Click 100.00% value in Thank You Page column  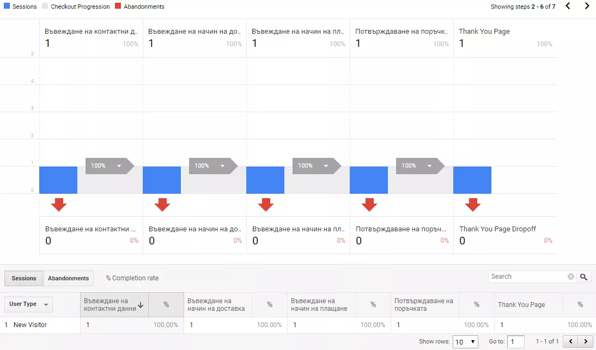580,325
